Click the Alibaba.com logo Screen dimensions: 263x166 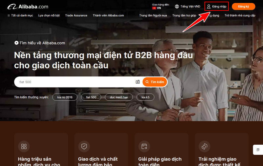[28, 7]
